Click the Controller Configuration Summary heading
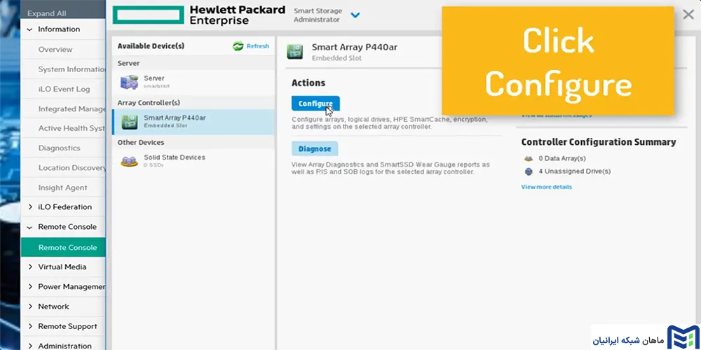Viewport: 701px width, 350px height. click(598, 142)
